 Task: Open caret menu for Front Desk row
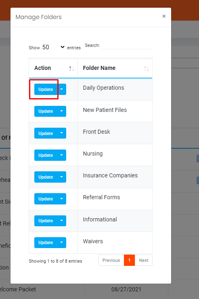click(62, 133)
